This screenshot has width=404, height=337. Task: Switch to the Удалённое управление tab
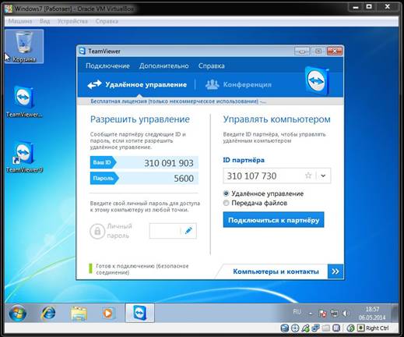[x=137, y=85]
